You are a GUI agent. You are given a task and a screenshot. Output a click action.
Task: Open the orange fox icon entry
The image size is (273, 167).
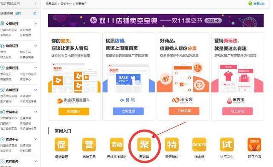254,144
